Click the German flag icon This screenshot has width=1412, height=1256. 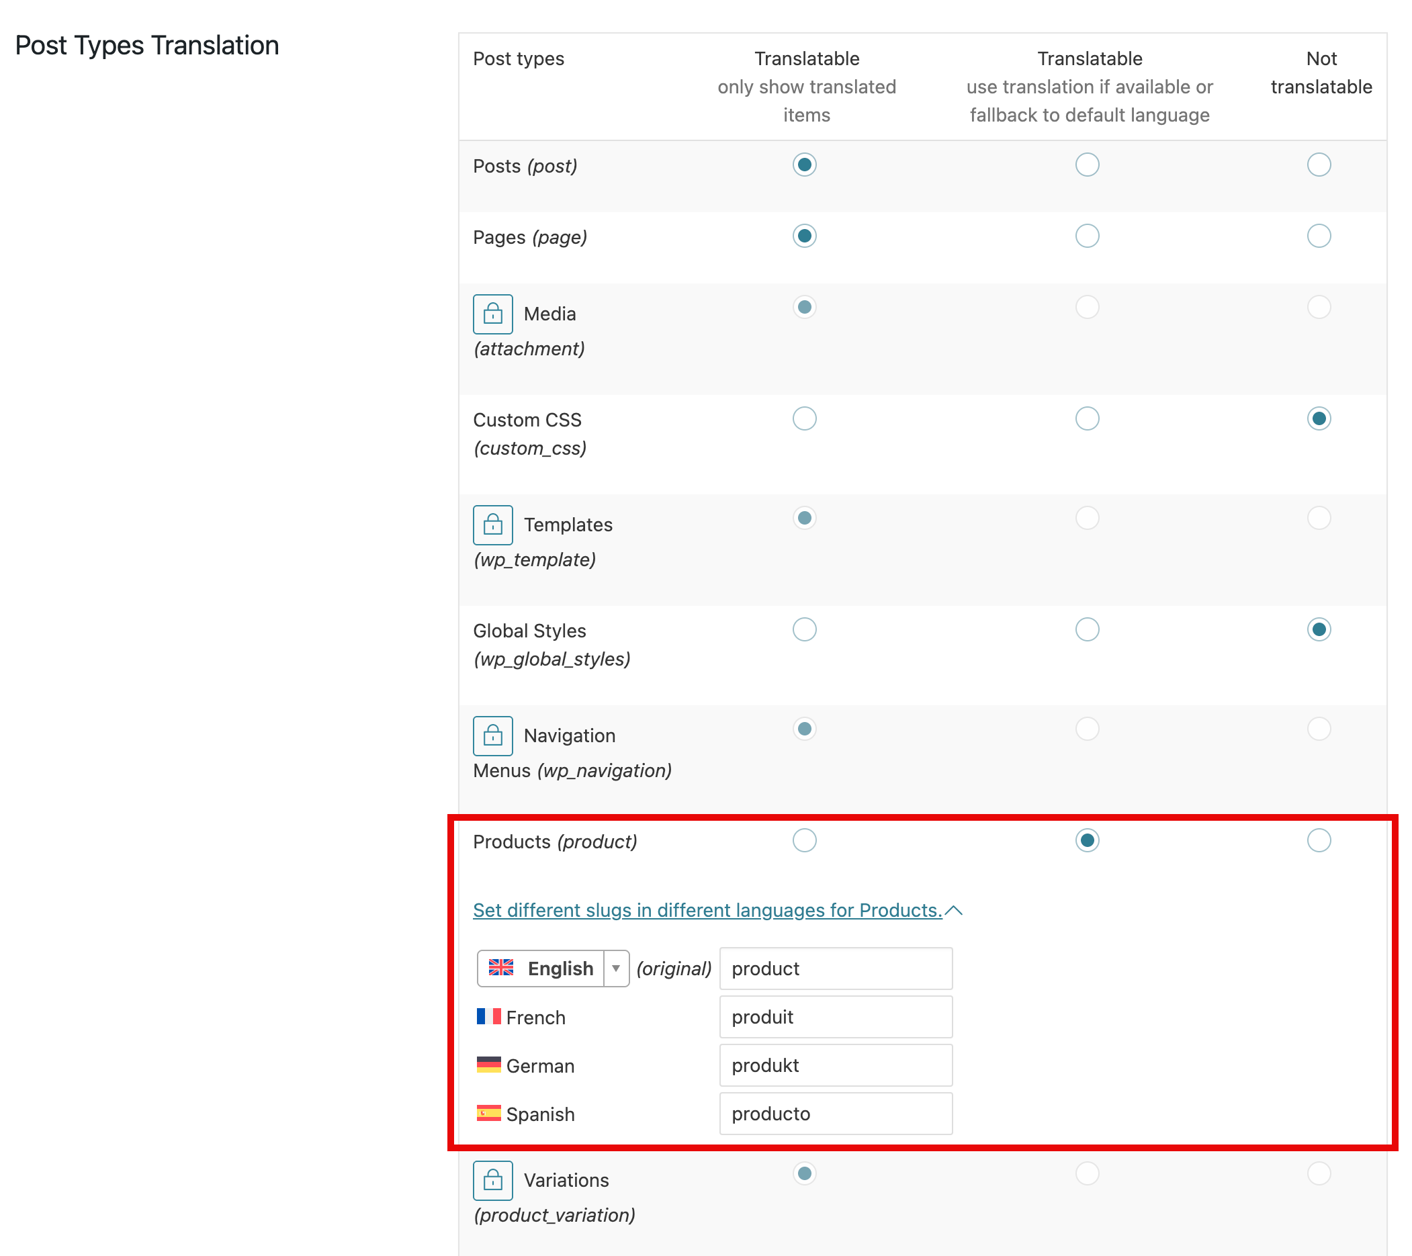coord(488,1065)
